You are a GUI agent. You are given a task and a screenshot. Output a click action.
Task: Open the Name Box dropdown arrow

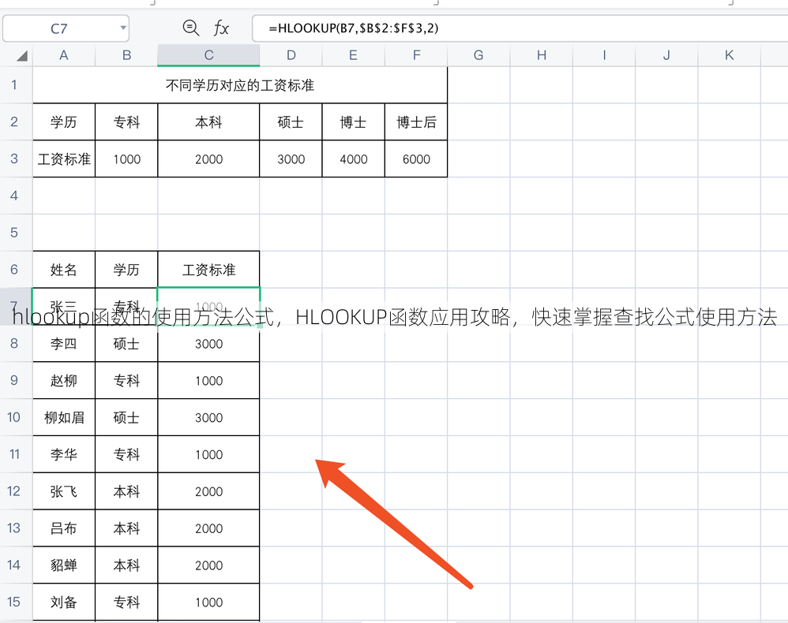click(x=123, y=28)
